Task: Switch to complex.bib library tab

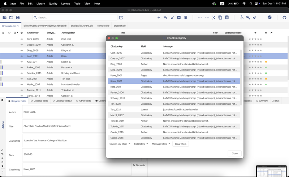Action: point(103,26)
